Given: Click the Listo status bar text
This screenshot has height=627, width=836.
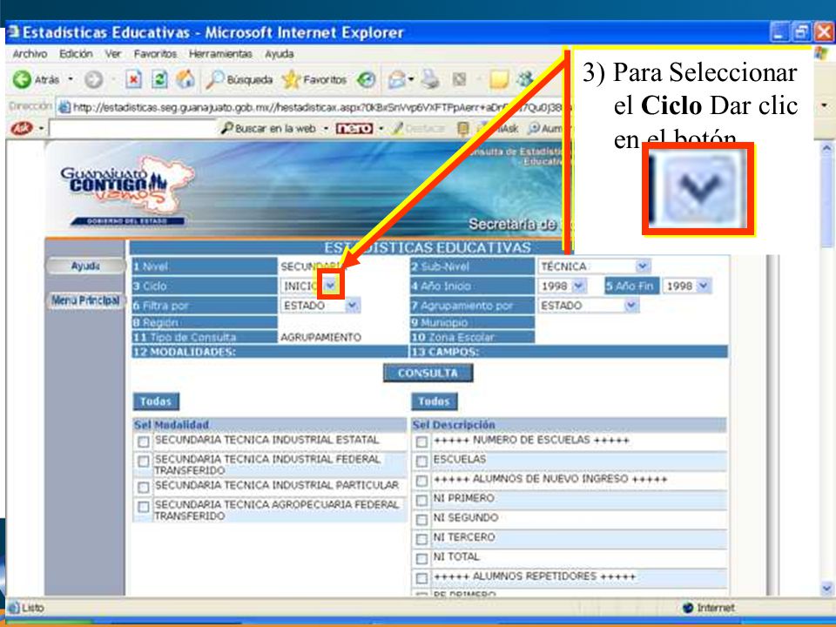Looking at the screenshot, I should point(33,607).
